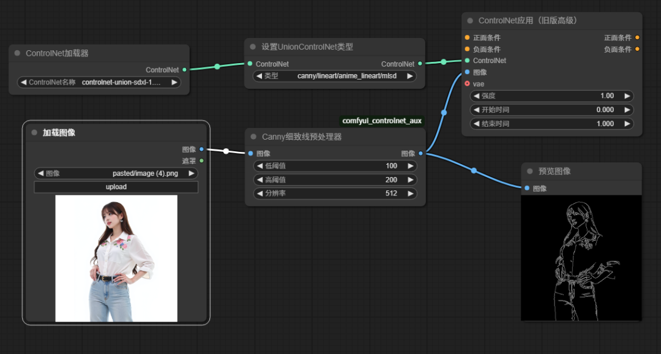Click the 图像 input socket on ControlNet应用 node
This screenshot has width=661, height=354.
coord(467,72)
